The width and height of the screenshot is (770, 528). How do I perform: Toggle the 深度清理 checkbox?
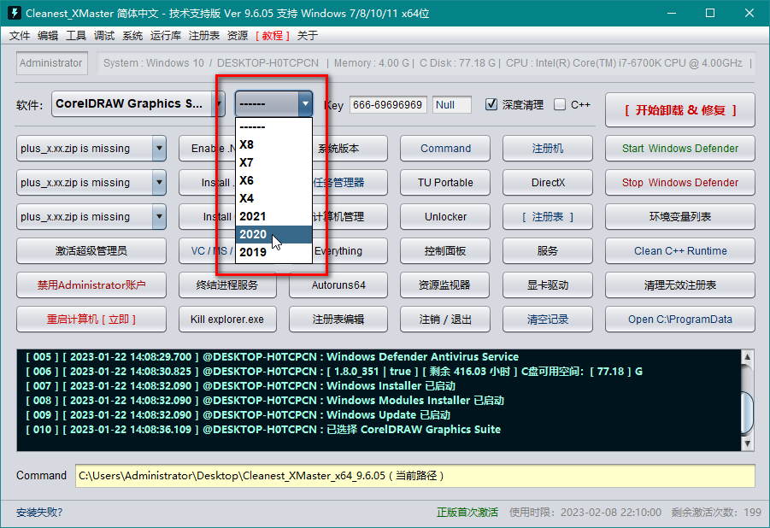coord(491,104)
